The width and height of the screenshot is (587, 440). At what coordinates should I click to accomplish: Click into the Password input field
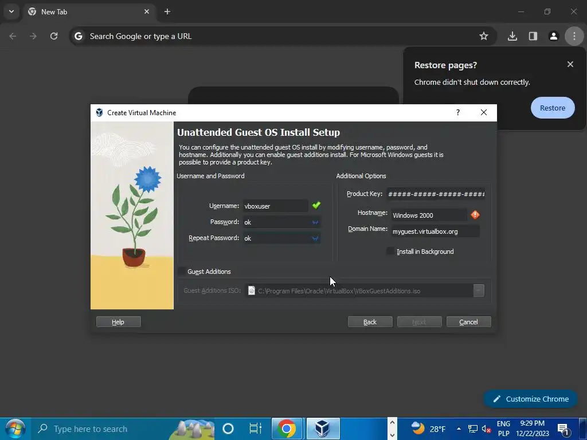281,222
